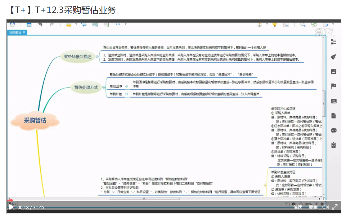Screen dimensions: 360x220
Task: Select the 单到补差 subtopic
Action: (116, 94)
